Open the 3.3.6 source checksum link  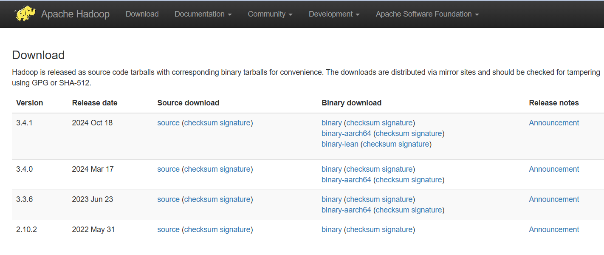pyautogui.click(x=201, y=199)
